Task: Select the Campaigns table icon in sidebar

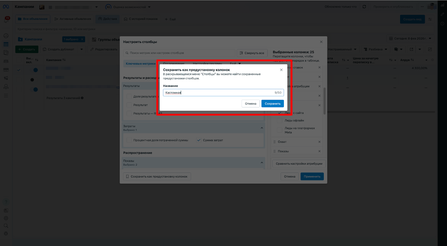Action: (x=6, y=44)
